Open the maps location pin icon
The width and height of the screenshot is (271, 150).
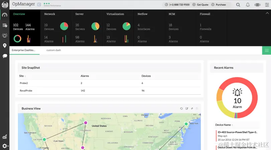5,46
